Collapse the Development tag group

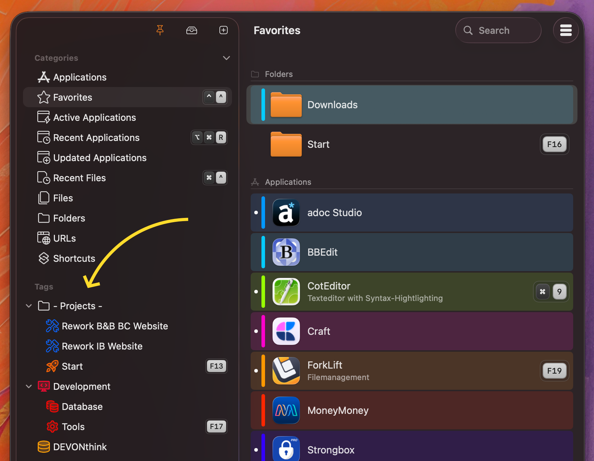[29, 387]
